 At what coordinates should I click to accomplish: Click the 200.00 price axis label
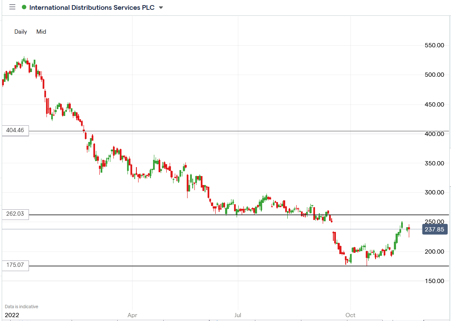point(434,252)
